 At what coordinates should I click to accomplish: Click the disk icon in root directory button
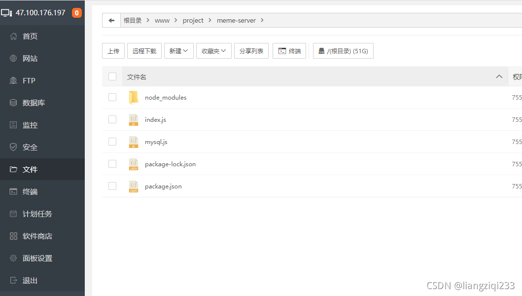[x=321, y=51]
